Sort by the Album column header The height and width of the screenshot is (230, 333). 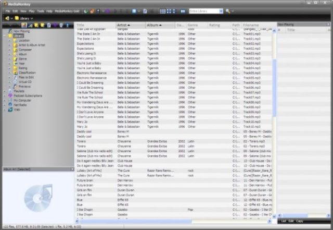[160, 25]
